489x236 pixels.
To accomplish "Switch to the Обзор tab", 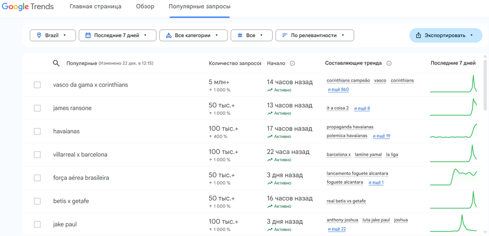I will 145,6.
